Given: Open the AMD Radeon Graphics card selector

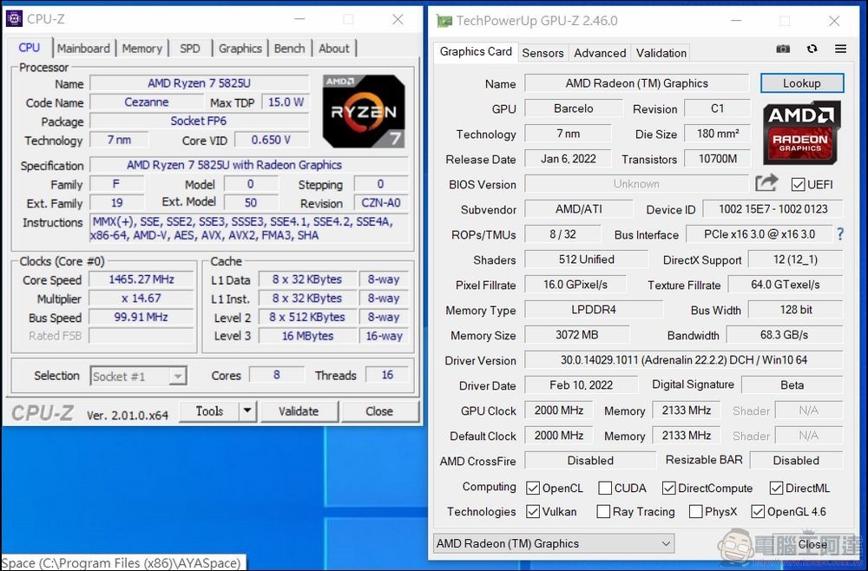Looking at the screenshot, I should [x=554, y=543].
